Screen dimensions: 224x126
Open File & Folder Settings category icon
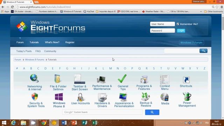tap(57, 78)
